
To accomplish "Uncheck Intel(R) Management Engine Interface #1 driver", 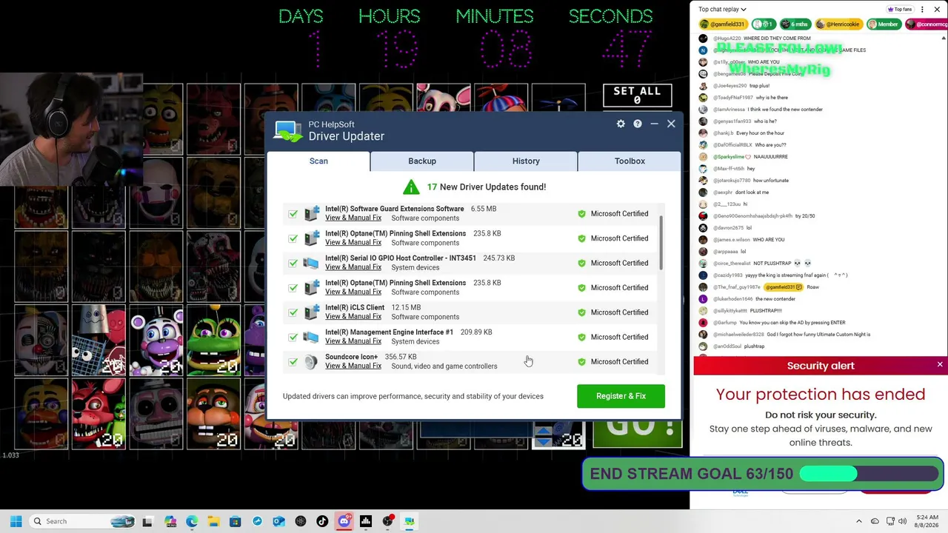I will pyautogui.click(x=293, y=337).
